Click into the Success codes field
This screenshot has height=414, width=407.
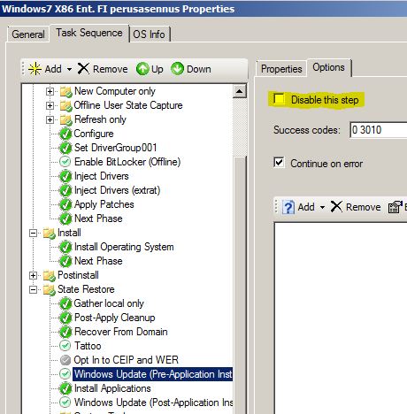(379, 130)
